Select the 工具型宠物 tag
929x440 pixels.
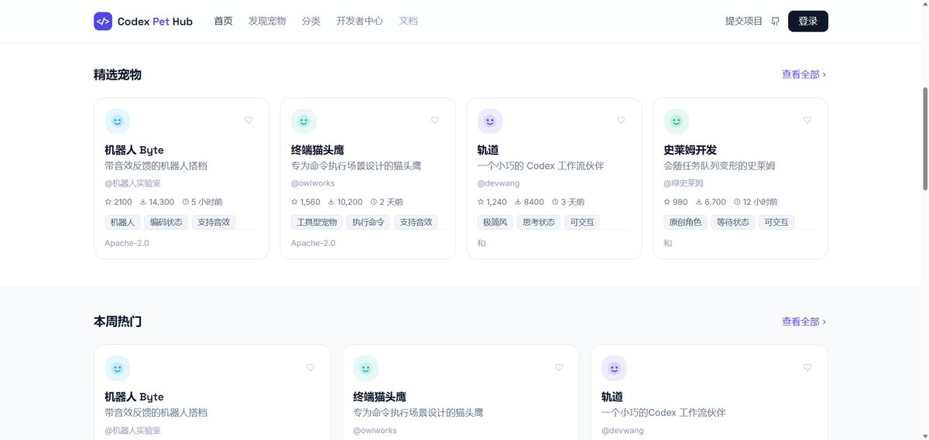click(x=317, y=222)
